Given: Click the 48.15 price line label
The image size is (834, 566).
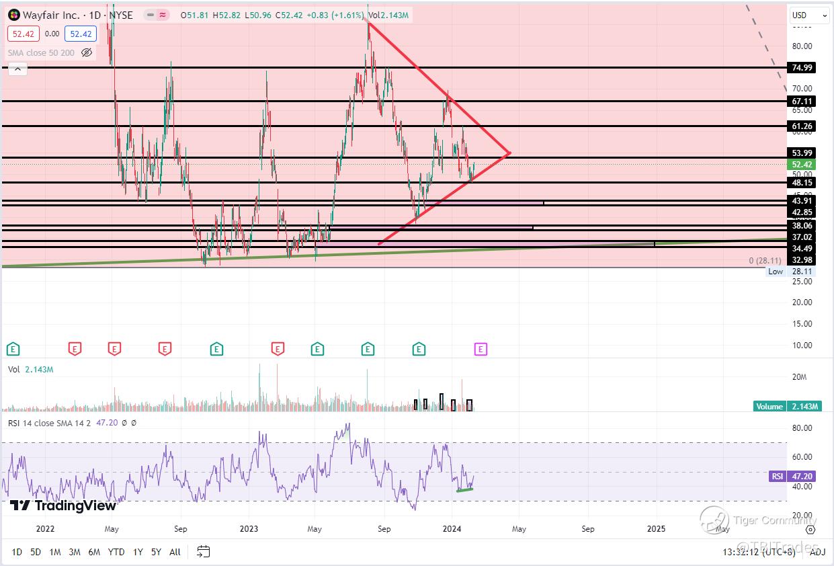Looking at the screenshot, I should click(802, 182).
